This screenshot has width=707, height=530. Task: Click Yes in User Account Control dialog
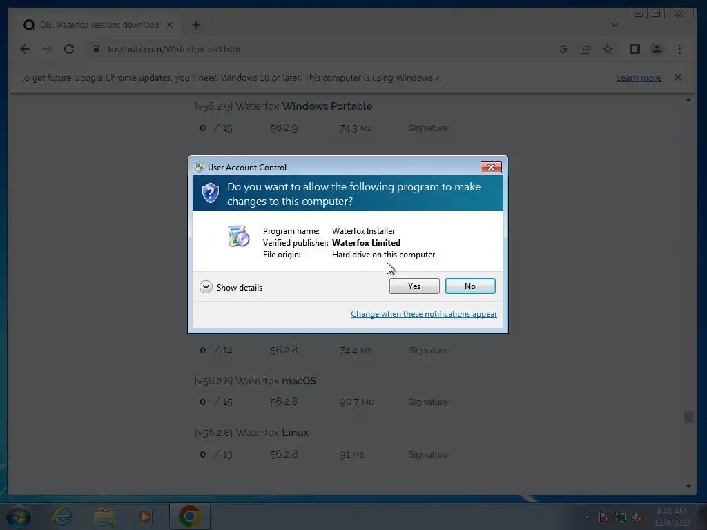tap(414, 286)
